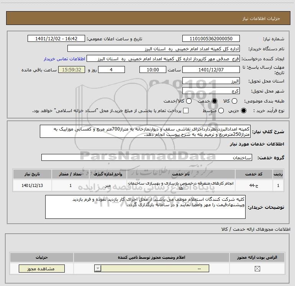
Task: Click the remaining time field 15:59:32
Action: coord(72,69)
